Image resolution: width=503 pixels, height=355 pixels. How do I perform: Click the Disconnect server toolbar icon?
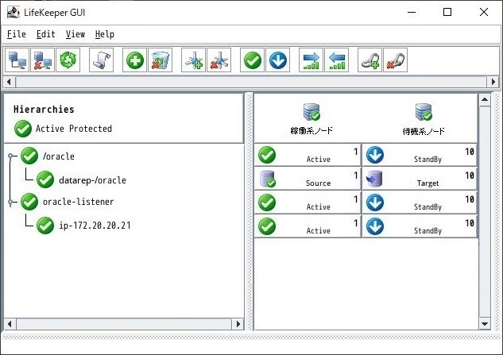[42, 60]
